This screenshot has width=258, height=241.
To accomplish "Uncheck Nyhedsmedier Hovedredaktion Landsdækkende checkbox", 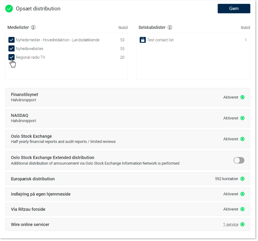I will point(11,40).
